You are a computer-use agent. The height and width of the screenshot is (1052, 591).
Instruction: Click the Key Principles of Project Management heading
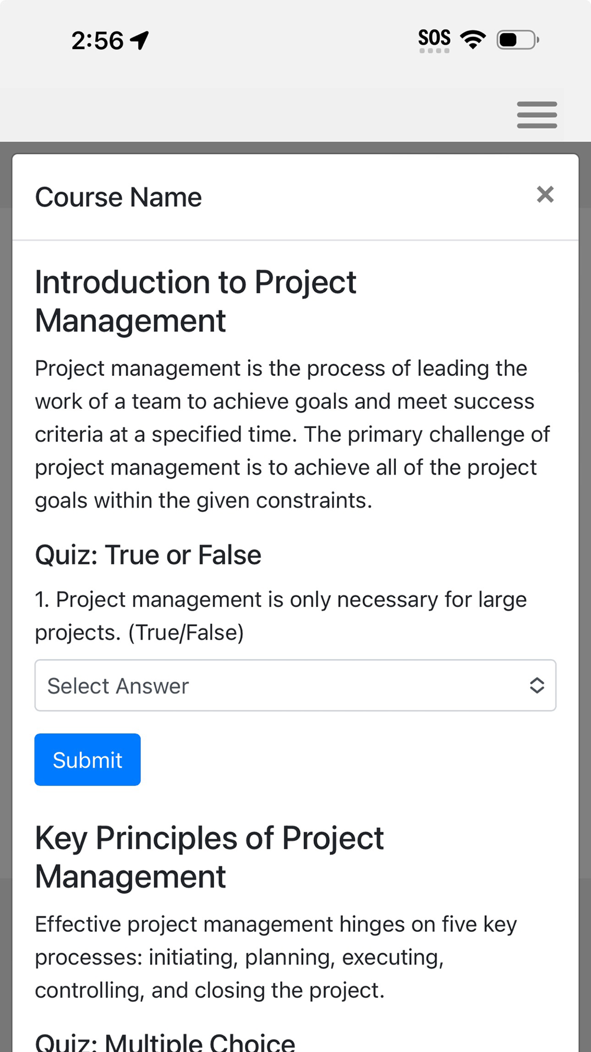(209, 857)
